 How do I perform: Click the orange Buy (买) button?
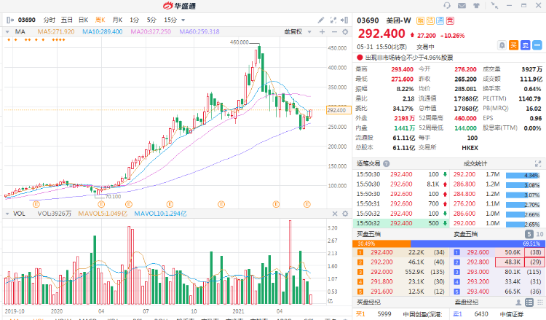(514, 45)
